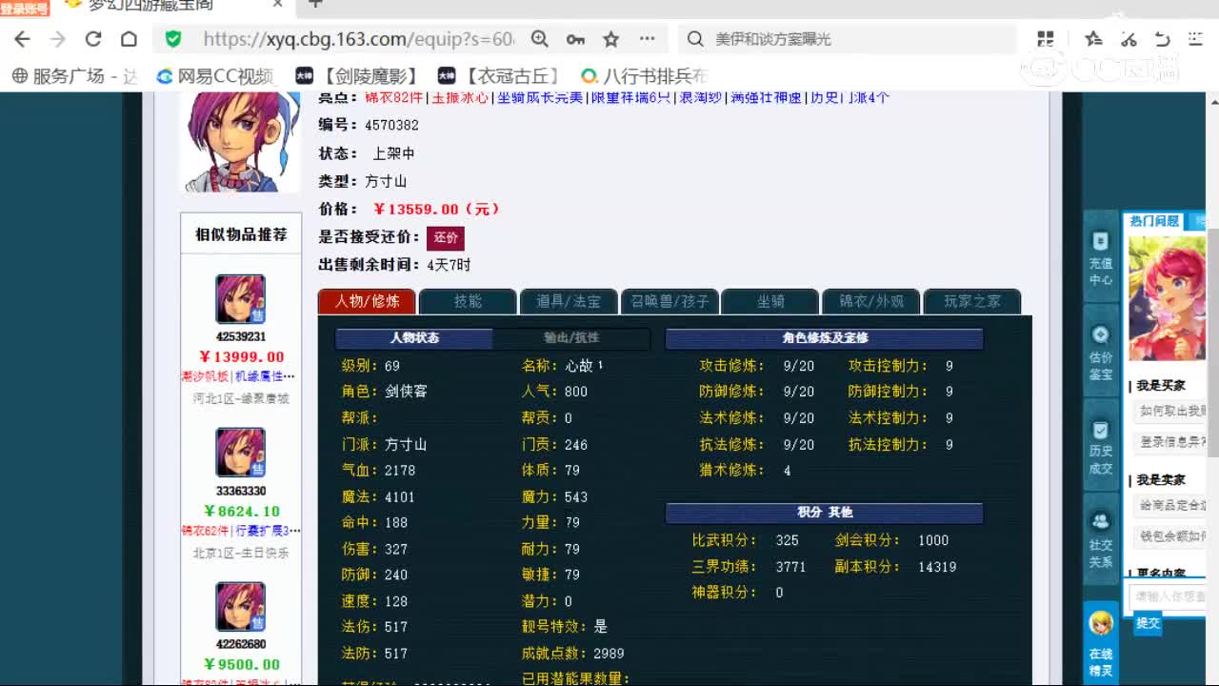Click the ¥13999.00 similar item thumbnail
1219x686 pixels.
tap(239, 298)
